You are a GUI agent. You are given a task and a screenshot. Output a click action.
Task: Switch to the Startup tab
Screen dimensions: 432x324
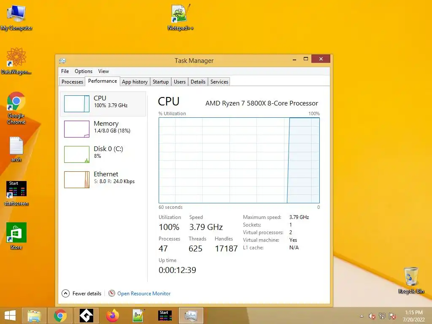(161, 82)
